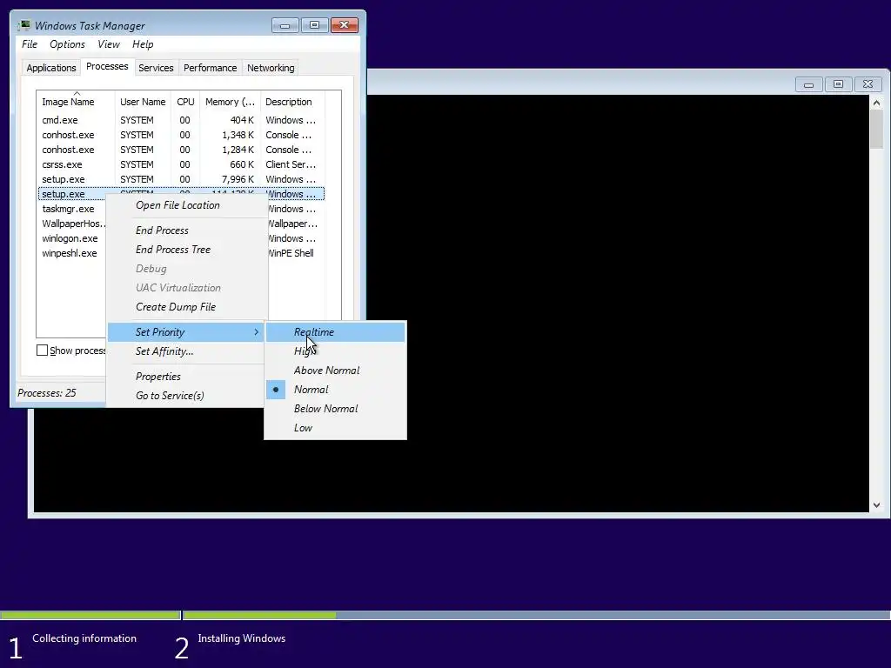Viewport: 891px width, 668px height.
Task: Switch to the Performance tab
Action: (x=211, y=68)
